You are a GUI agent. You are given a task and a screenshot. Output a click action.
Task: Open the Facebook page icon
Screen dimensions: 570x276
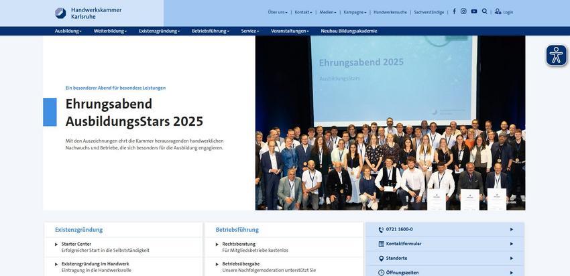(x=454, y=11)
